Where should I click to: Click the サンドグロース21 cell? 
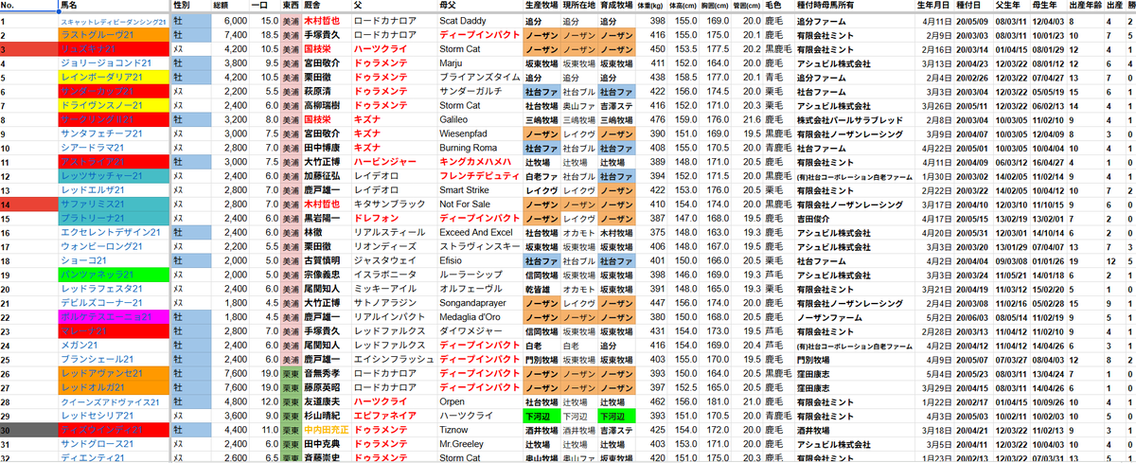115,444
